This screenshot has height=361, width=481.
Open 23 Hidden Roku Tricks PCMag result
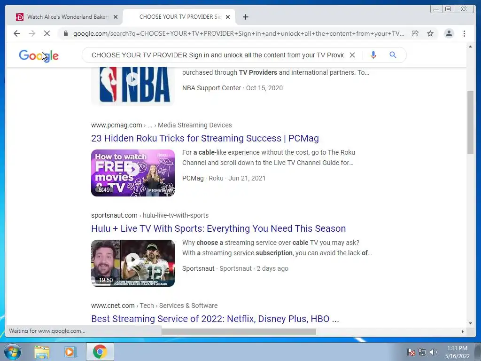coord(205,139)
